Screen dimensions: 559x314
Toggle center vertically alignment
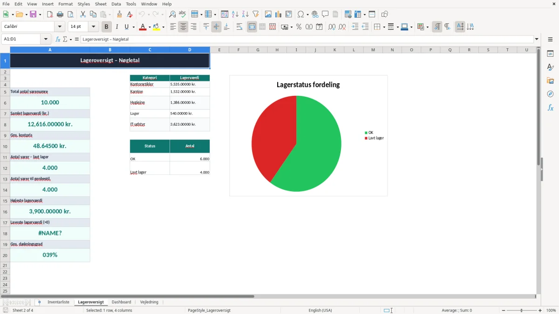point(216,27)
